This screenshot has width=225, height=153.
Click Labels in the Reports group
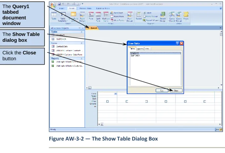[x=147, y=13]
